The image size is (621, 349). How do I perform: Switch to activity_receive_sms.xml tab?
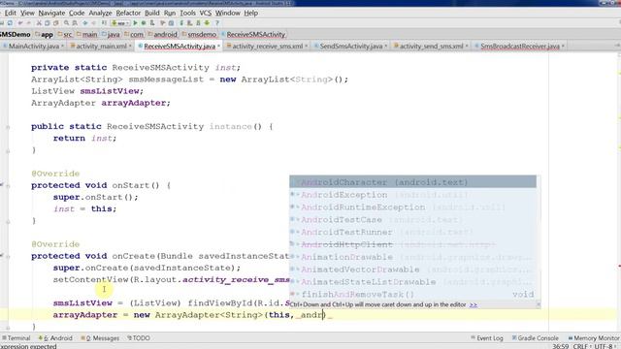point(268,47)
